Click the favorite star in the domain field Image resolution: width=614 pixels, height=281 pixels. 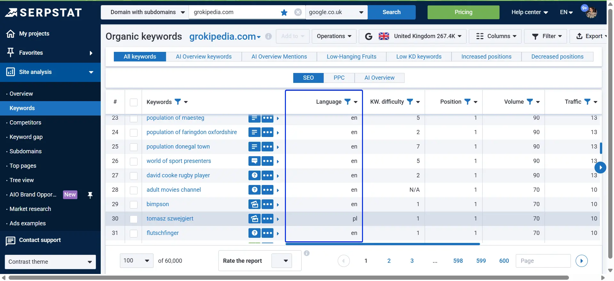[x=284, y=12]
